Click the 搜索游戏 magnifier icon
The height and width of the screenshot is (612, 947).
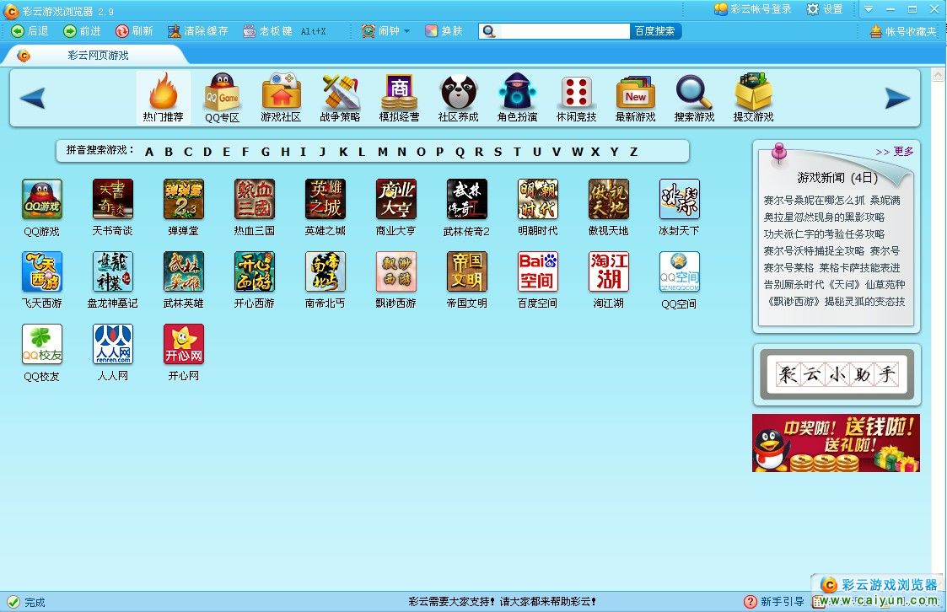694,93
